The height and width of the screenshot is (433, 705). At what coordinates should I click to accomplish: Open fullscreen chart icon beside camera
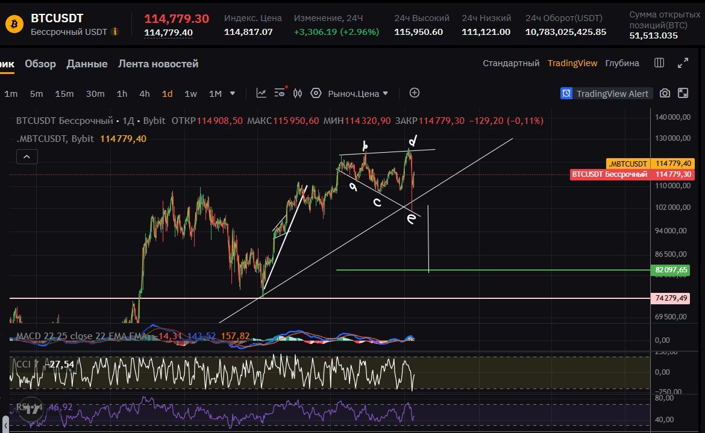[683, 93]
